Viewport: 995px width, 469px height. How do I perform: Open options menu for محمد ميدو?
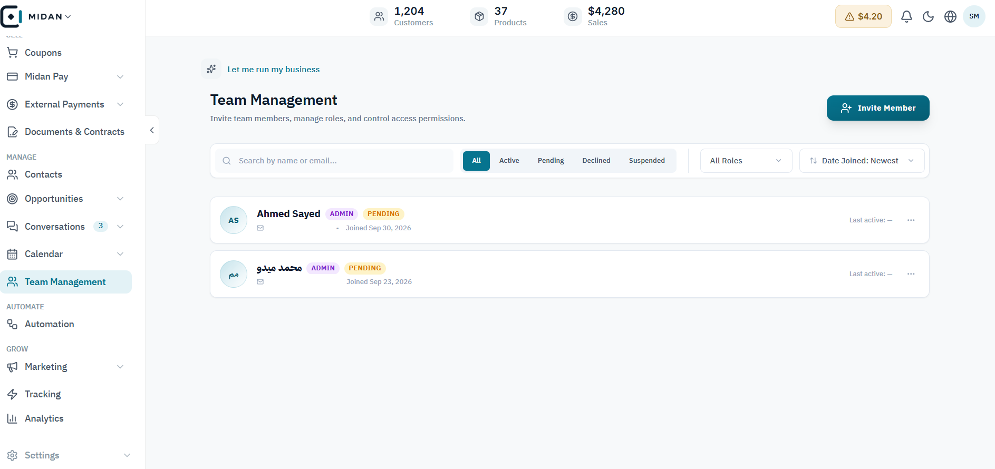tap(911, 274)
